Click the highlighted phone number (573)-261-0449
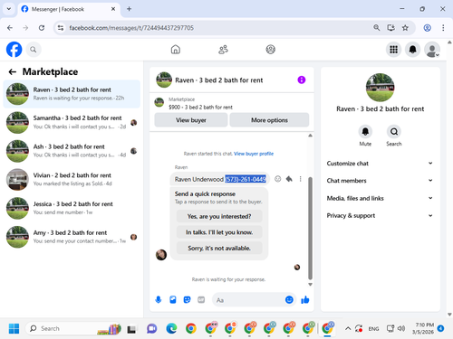Screen dimensions: 453x339 tap(246, 179)
